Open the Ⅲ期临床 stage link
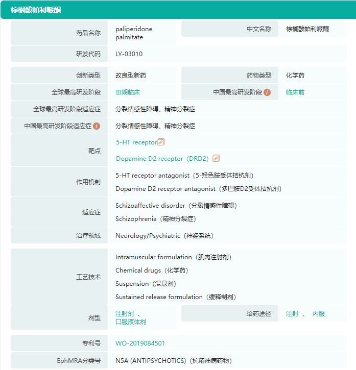Viewport: 356px width, 370px height. (128, 92)
